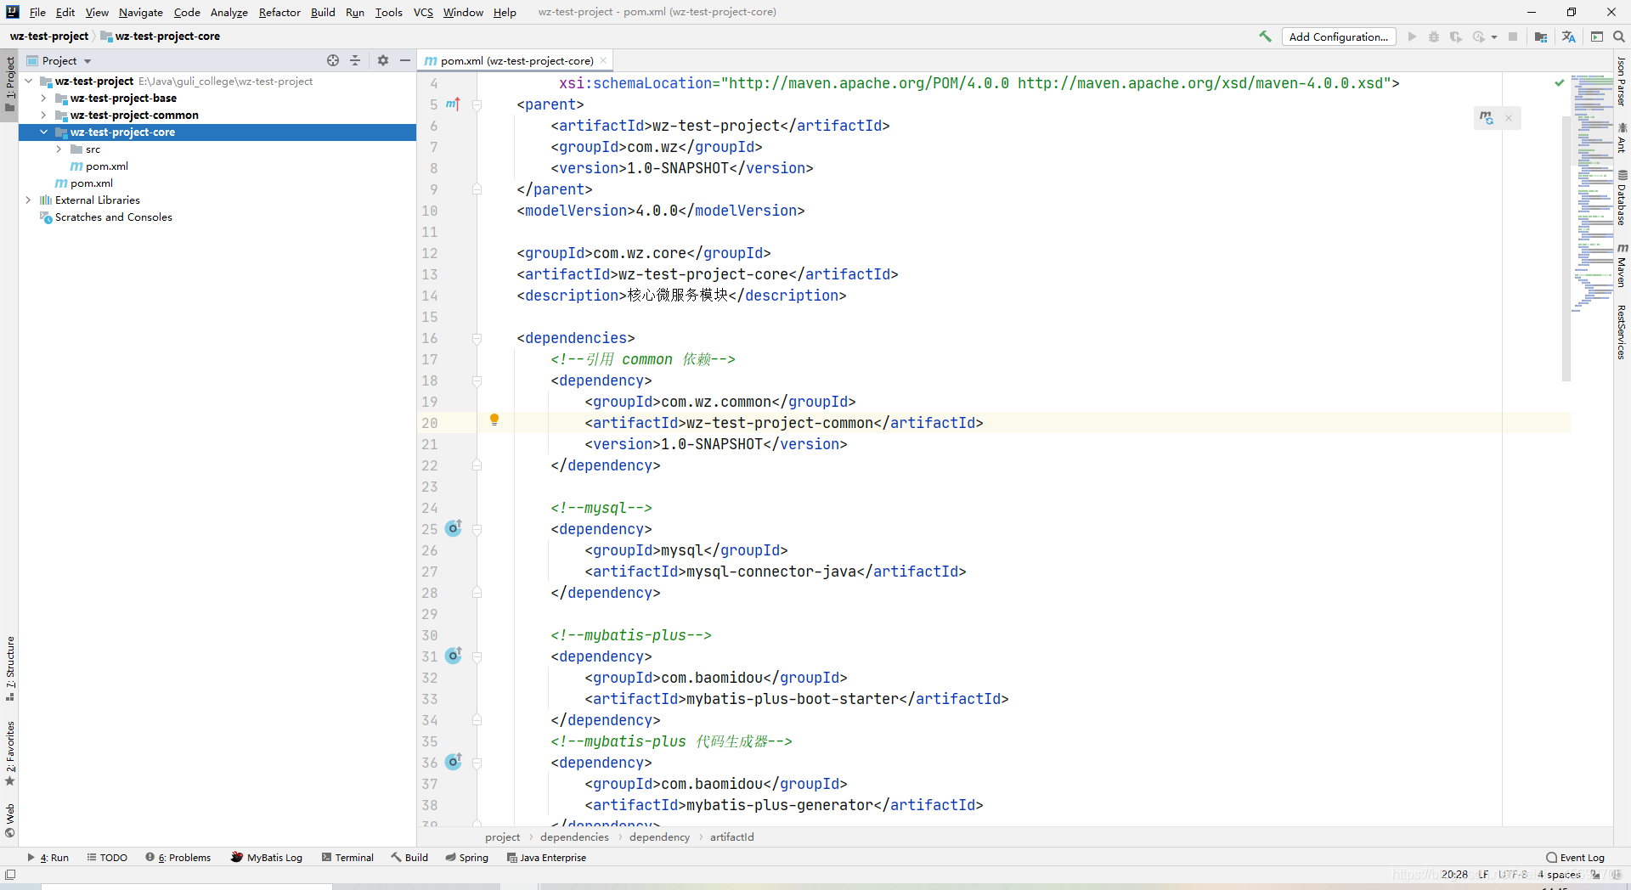Fold the parent tag at line 5
Image resolution: width=1631 pixels, height=890 pixels.
[x=477, y=104]
